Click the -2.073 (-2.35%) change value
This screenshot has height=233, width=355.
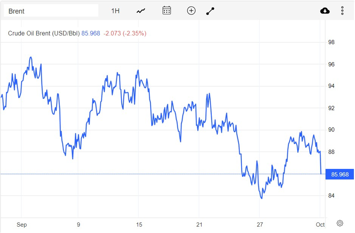[x=125, y=33]
